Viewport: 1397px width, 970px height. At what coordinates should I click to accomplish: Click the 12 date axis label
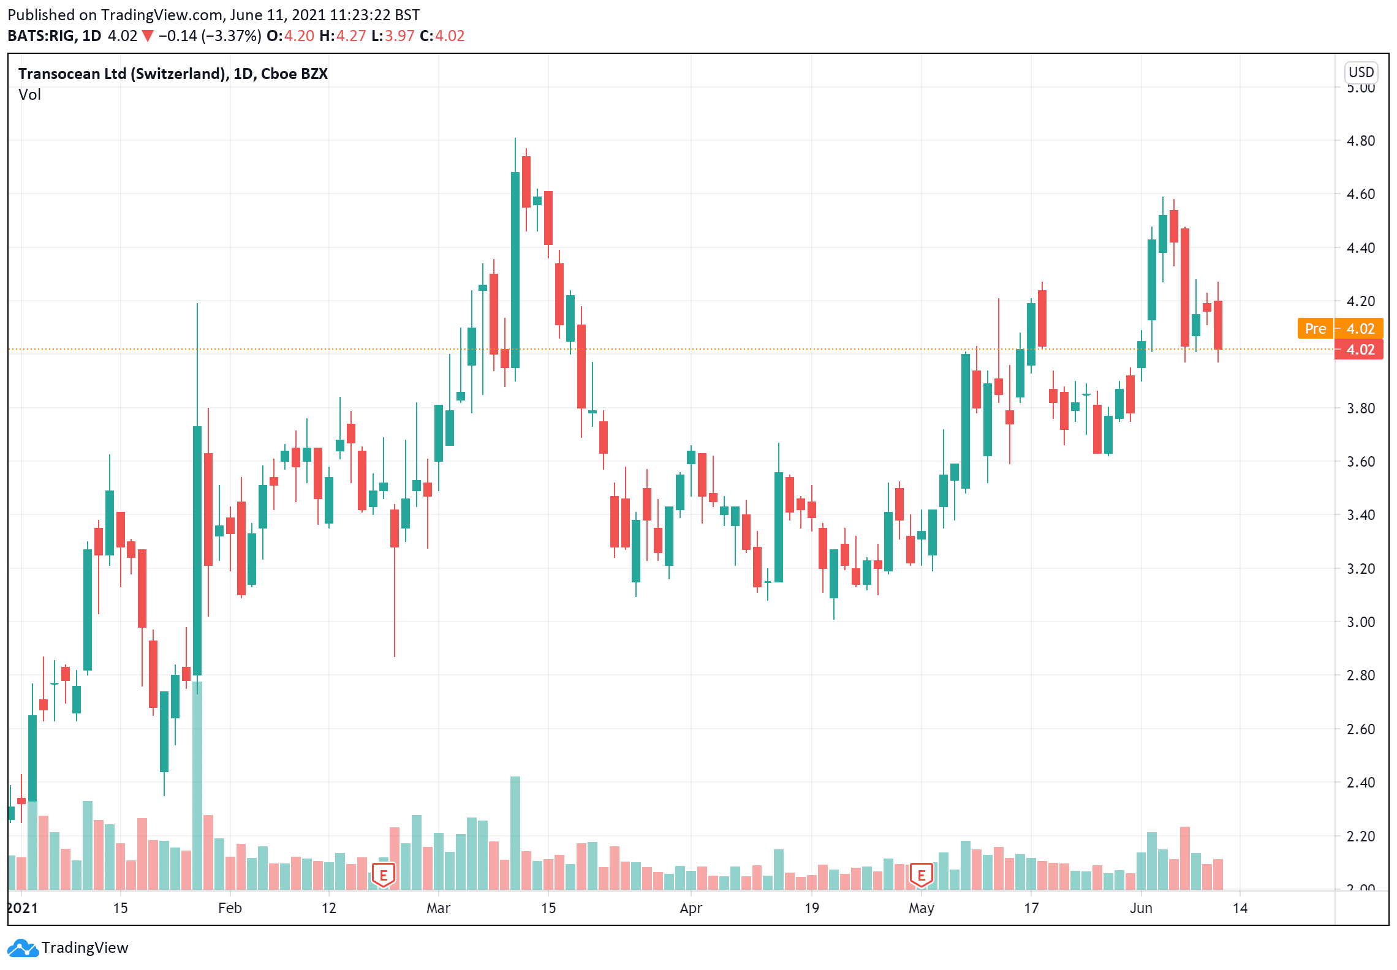(328, 908)
